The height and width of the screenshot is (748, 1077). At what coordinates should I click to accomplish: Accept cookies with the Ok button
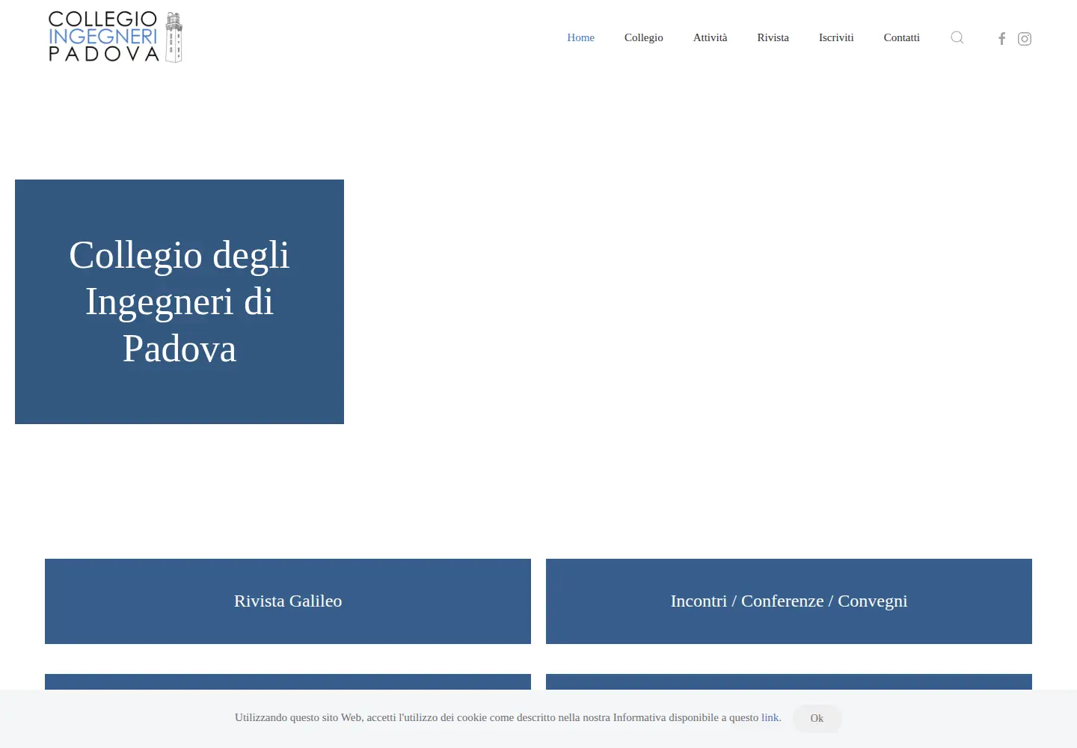[x=817, y=718]
